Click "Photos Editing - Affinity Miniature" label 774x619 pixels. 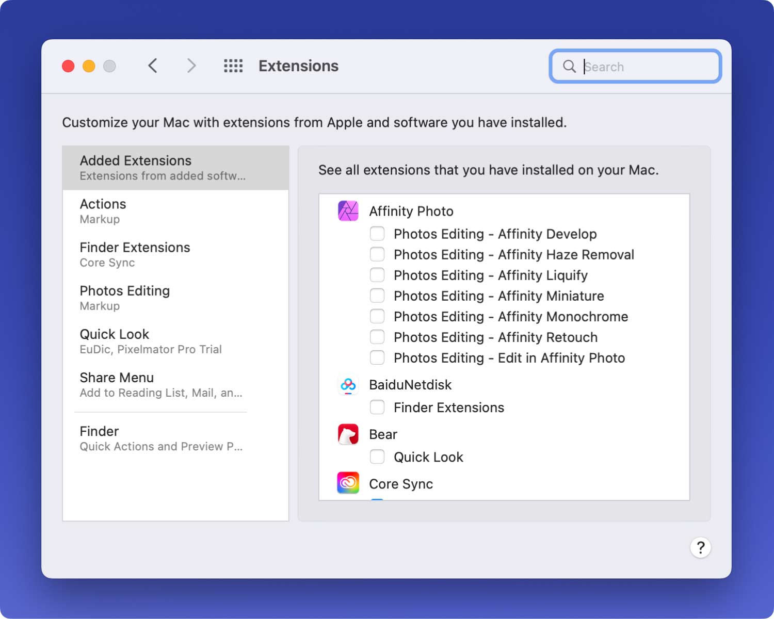point(499,296)
